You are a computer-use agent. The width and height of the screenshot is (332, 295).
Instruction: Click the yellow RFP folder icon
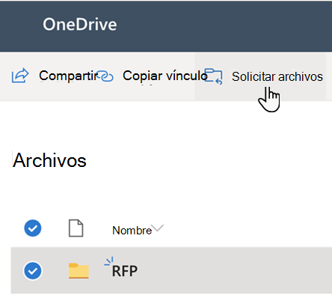(x=79, y=270)
